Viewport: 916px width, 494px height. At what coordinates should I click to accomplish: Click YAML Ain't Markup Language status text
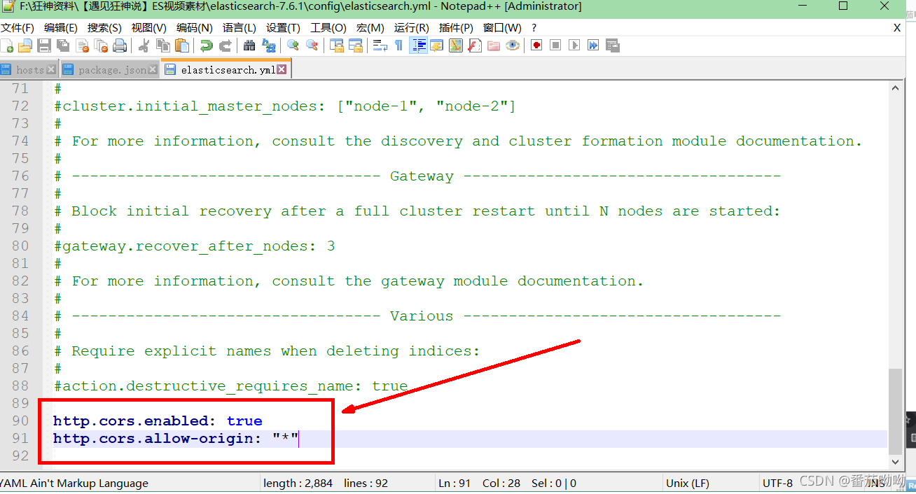74,483
